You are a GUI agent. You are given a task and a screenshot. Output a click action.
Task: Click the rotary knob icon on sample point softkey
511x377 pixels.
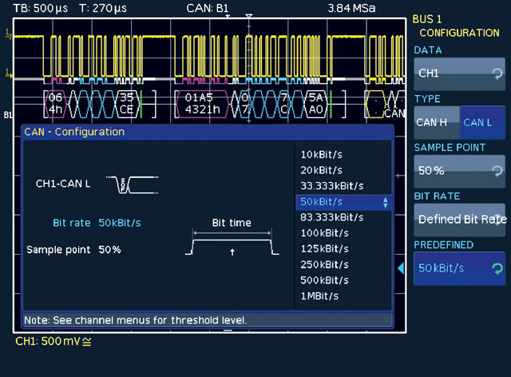[x=497, y=171]
